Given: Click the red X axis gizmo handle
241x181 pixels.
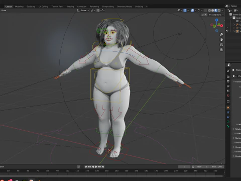Looking at the screenshot, I should (x=221, y=26).
